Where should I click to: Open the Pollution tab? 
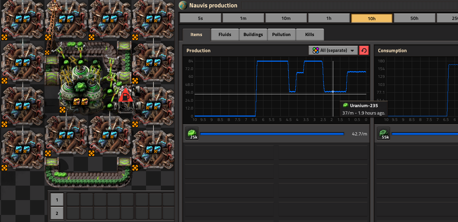click(x=281, y=34)
